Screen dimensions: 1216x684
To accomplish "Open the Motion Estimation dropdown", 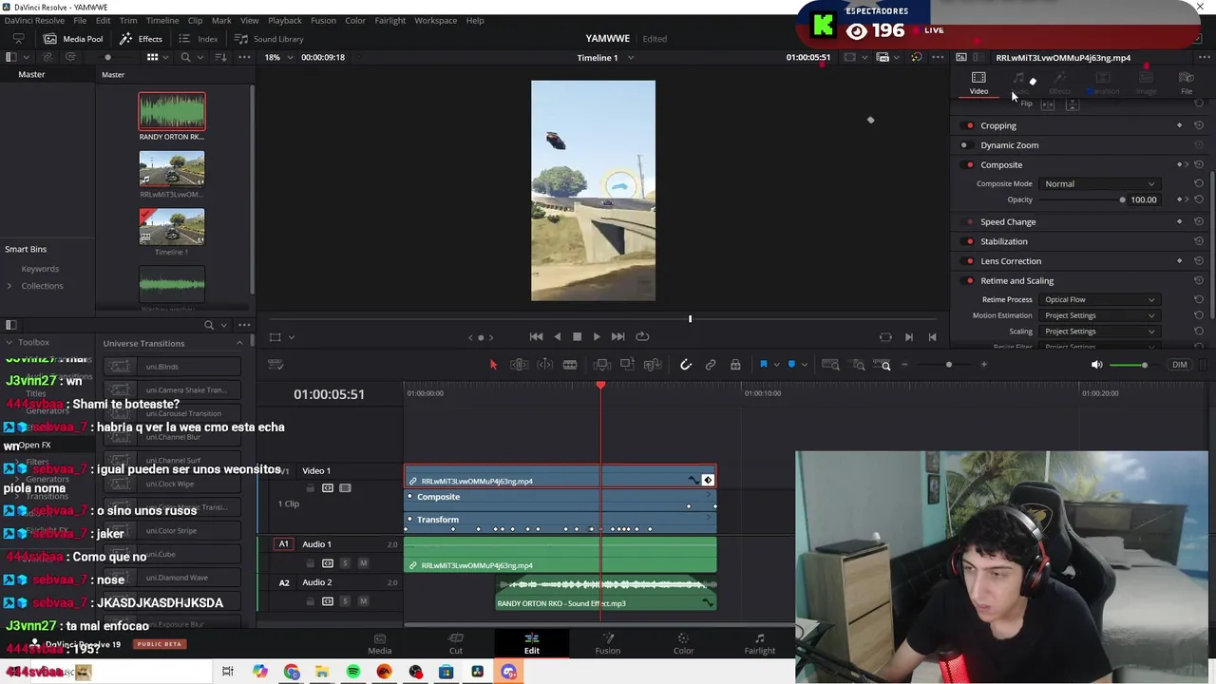I will [x=1099, y=315].
